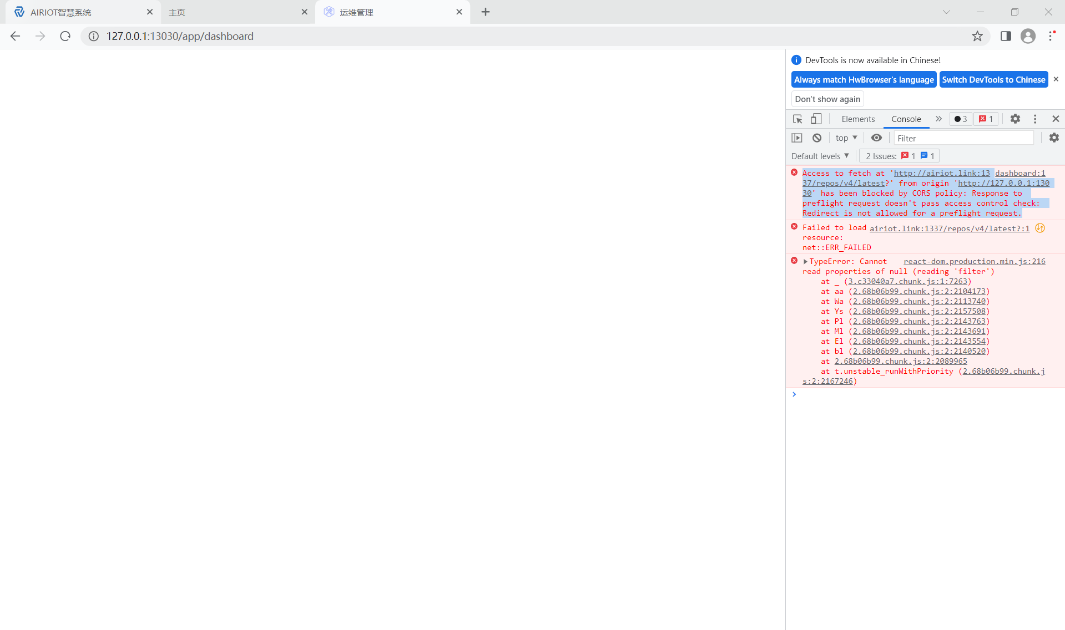The height and width of the screenshot is (630, 1065).
Task: Click the browser back arrow
Action: (x=15, y=36)
